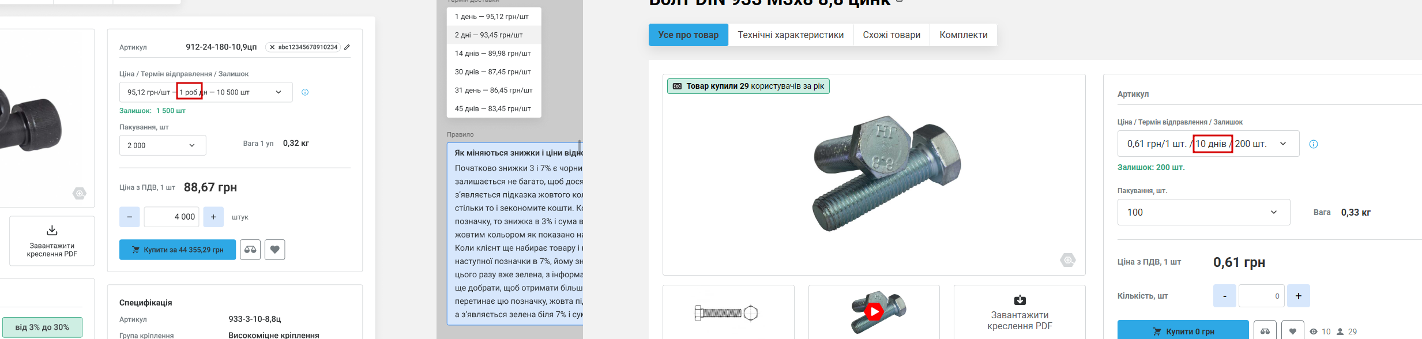Screen dimensions: 1422x339
Task: Open the packaging dropdown showing 2 000
Action: pyautogui.click(x=163, y=145)
